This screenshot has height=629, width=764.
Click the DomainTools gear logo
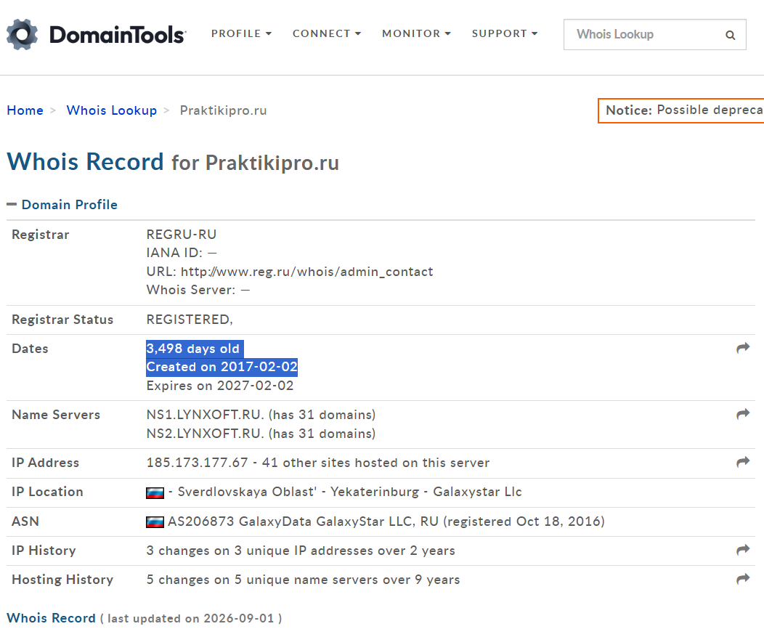[22, 34]
